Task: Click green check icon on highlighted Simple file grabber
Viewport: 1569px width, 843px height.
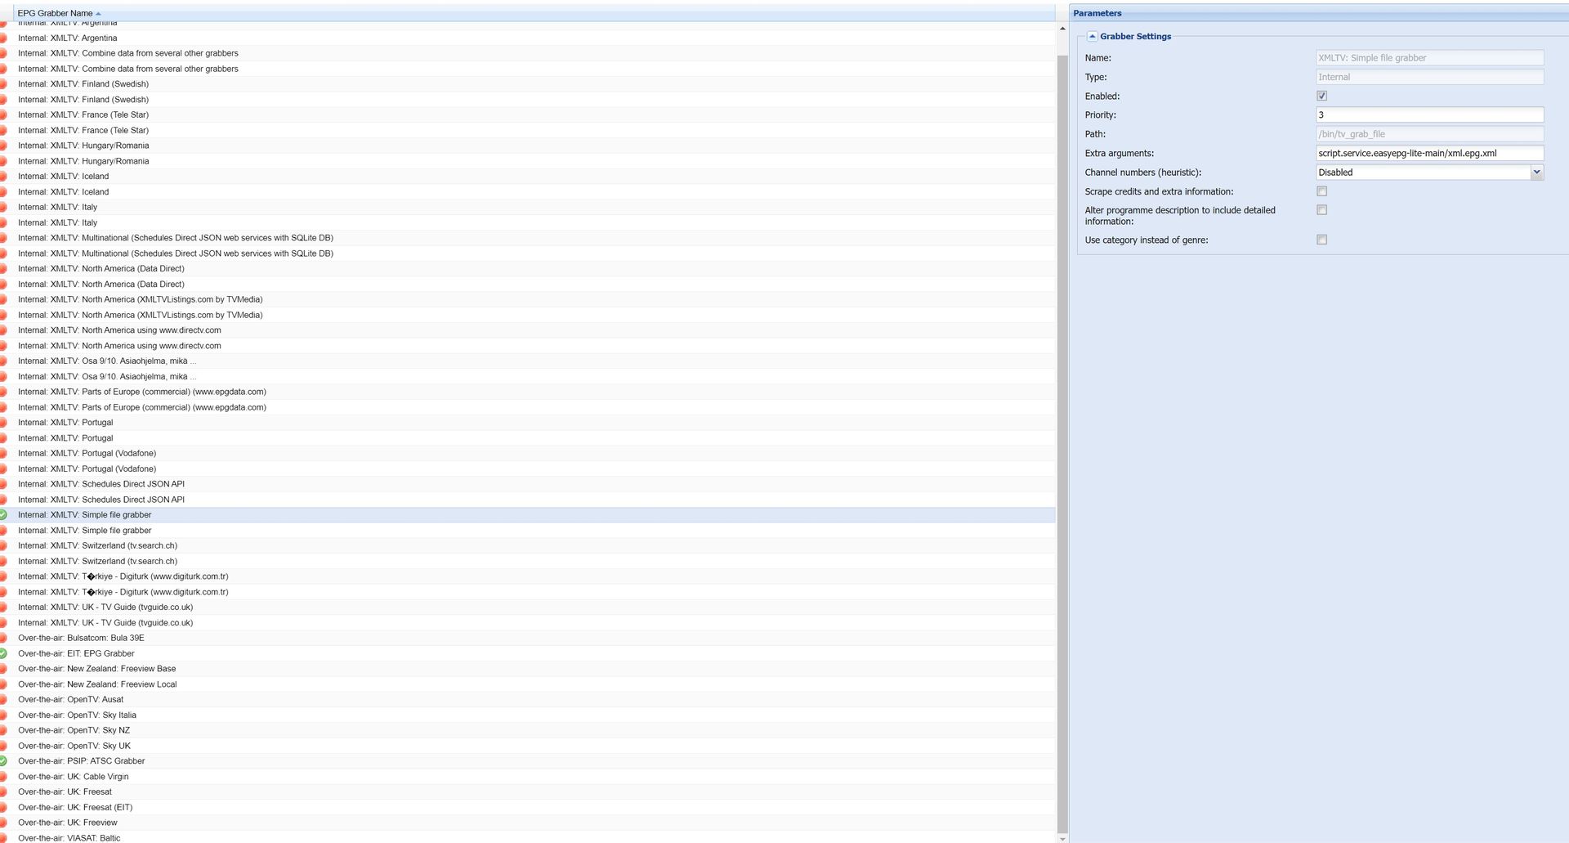Action: pos(3,515)
